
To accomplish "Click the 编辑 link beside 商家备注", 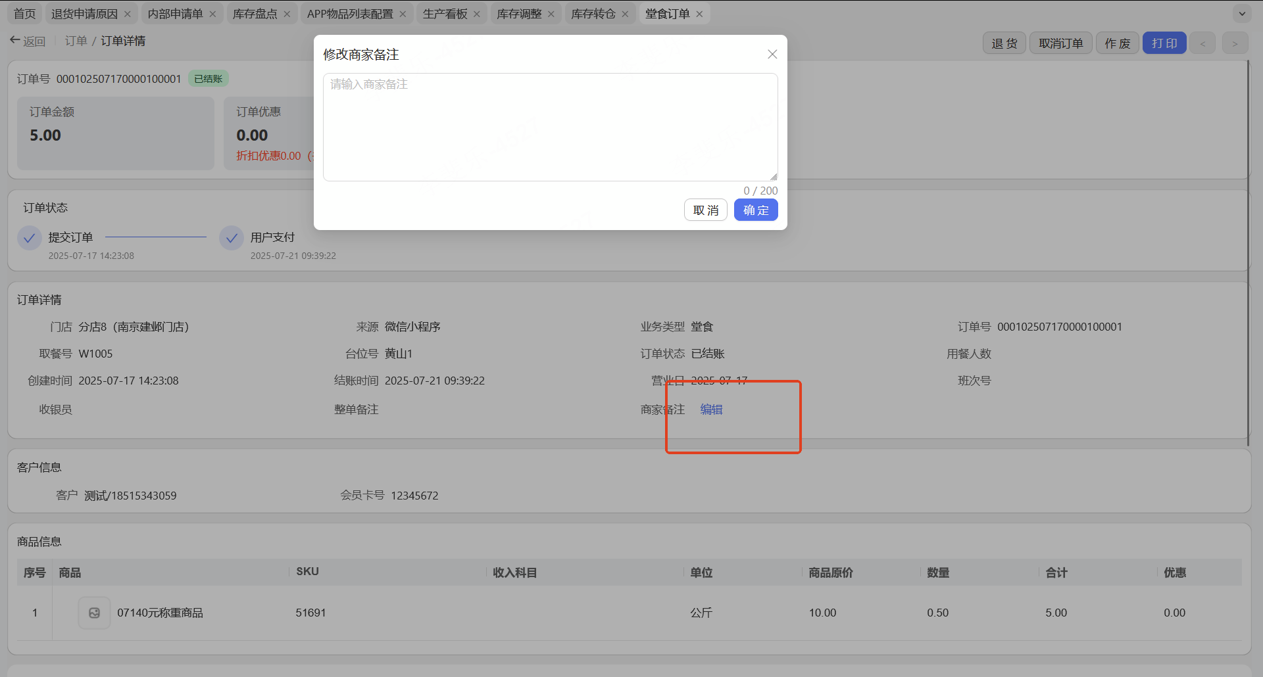I will 711,409.
